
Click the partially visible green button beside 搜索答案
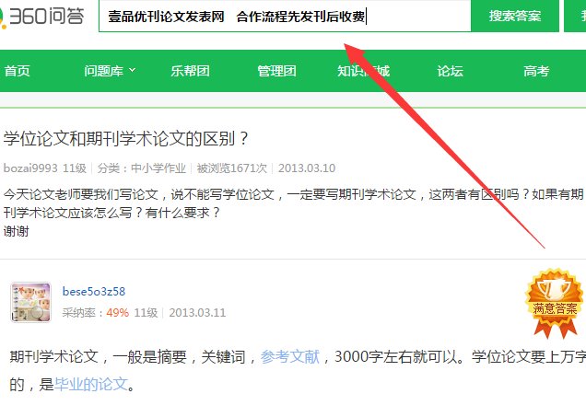575,16
